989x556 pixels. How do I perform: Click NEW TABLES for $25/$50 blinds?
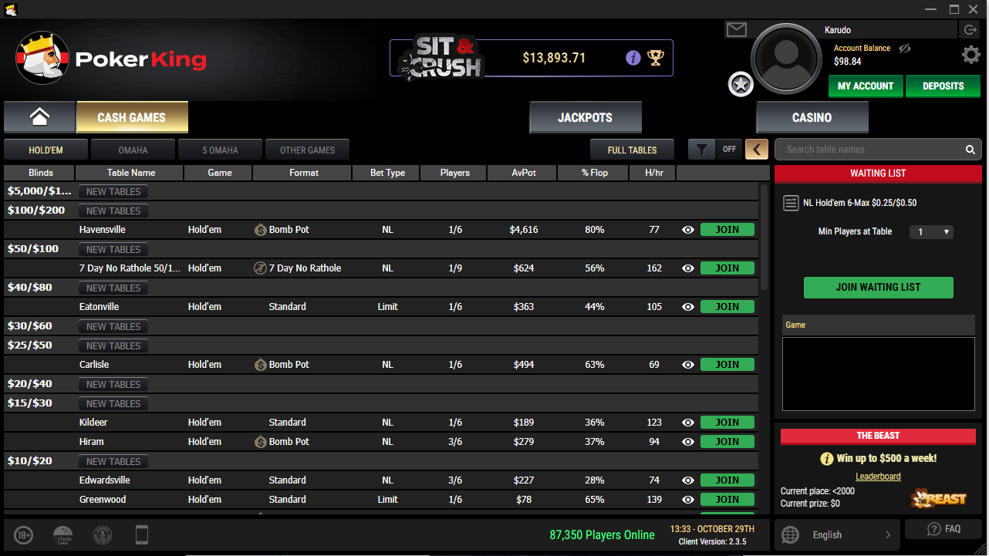(113, 345)
